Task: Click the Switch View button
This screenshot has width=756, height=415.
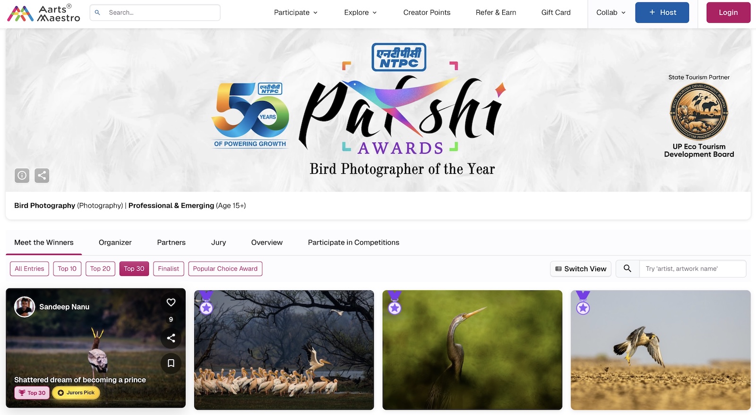Action: (581, 269)
